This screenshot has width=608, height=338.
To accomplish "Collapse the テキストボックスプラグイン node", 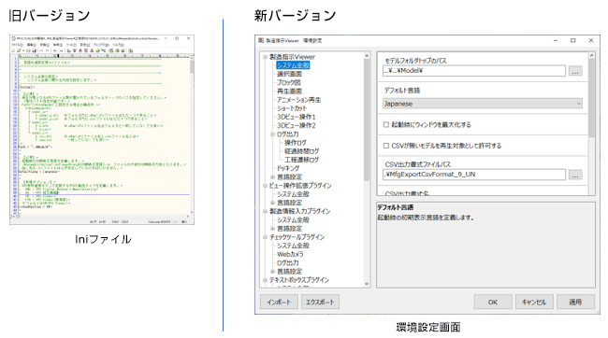I will pyautogui.click(x=266, y=280).
